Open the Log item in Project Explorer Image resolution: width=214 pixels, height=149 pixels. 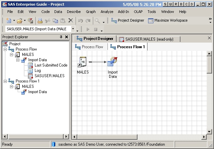[38, 71]
